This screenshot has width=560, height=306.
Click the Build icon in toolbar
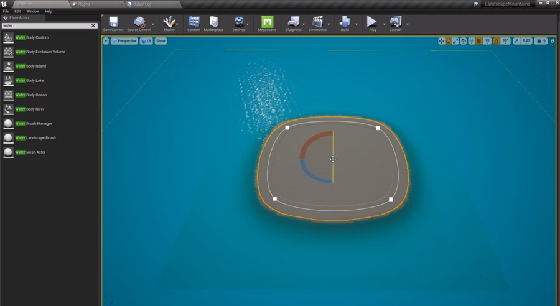point(345,24)
